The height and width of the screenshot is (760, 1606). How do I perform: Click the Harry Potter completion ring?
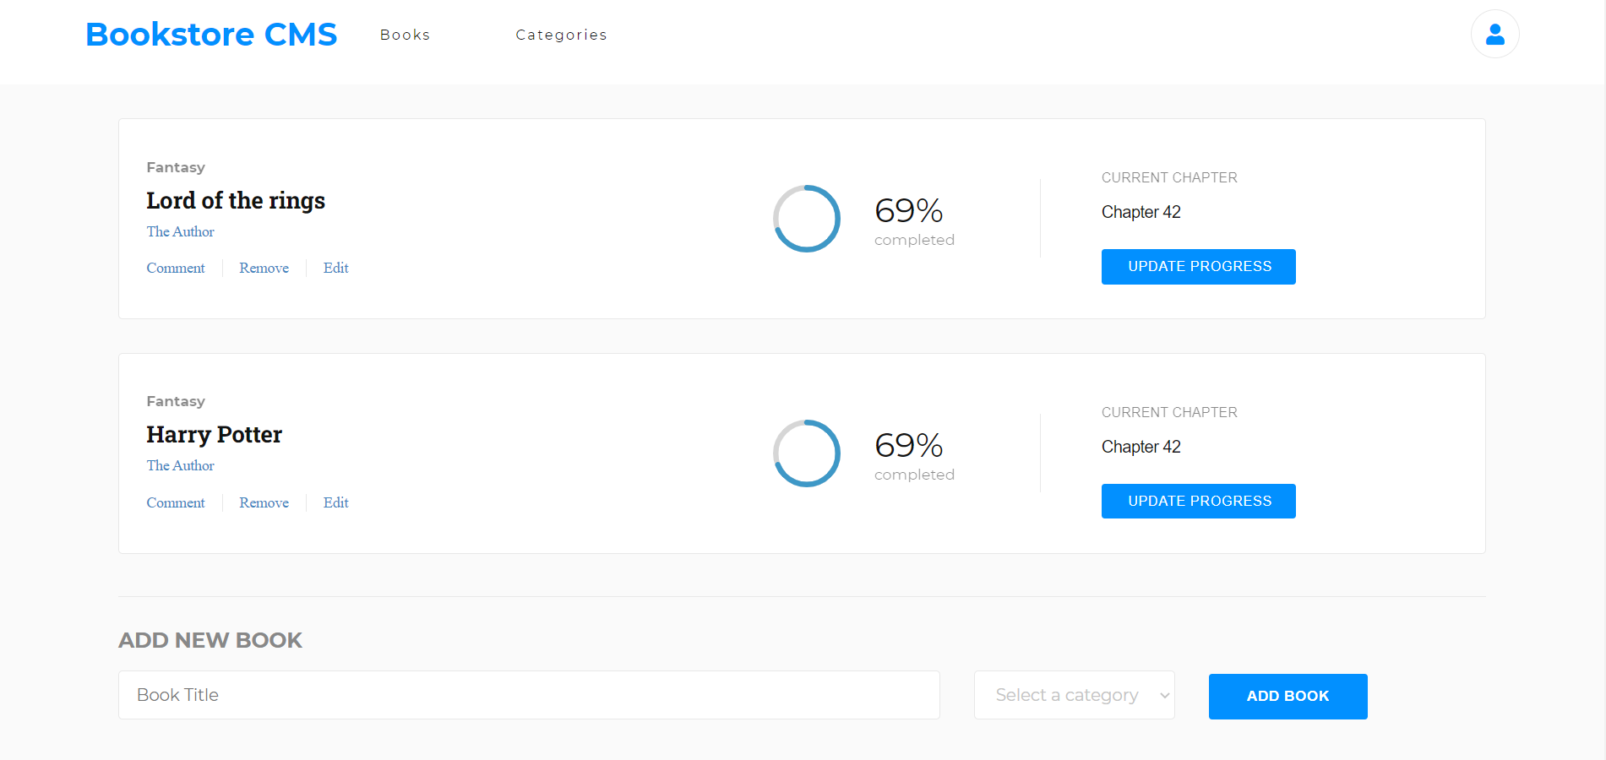807,453
